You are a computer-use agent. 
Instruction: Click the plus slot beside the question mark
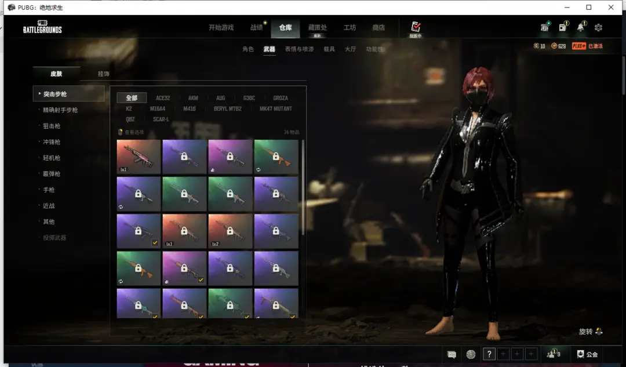(503, 354)
